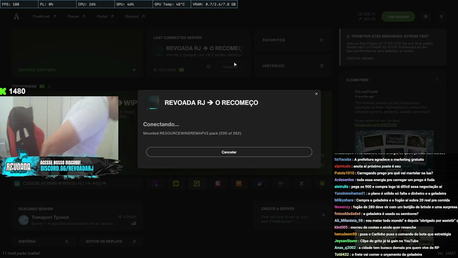Click the last connected server thumbnail icon

pyautogui.click(x=159, y=51)
